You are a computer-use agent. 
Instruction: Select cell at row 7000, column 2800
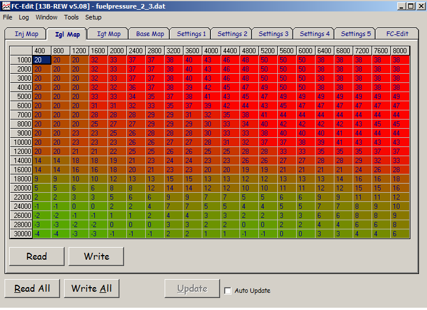(x=155, y=115)
